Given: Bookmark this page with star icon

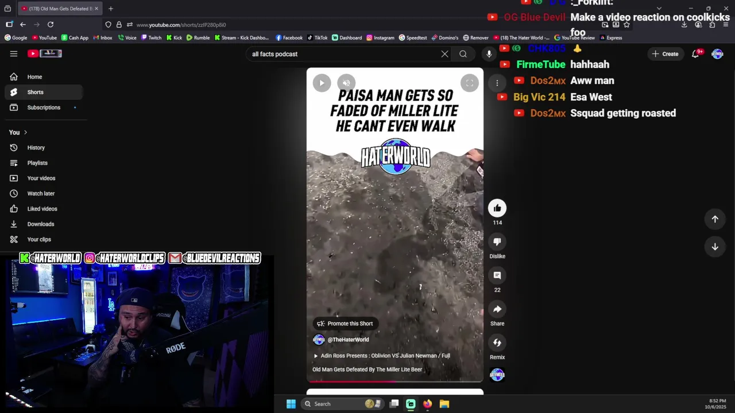Looking at the screenshot, I should pyautogui.click(x=626, y=25).
